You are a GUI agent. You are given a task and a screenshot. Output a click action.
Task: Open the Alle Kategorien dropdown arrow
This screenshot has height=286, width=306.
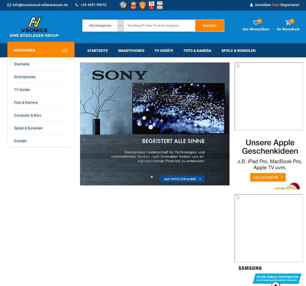click(120, 26)
